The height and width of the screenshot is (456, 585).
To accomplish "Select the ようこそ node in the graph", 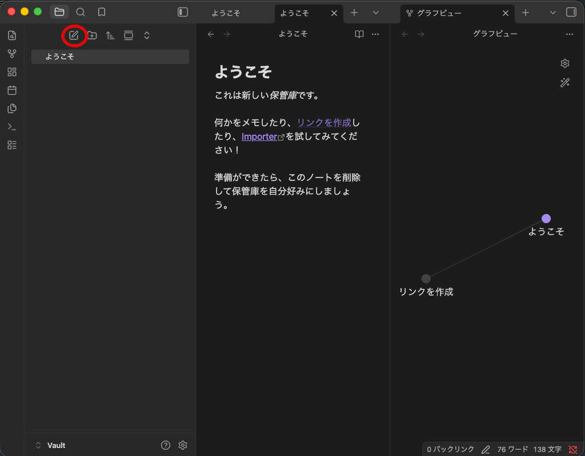I will point(546,219).
